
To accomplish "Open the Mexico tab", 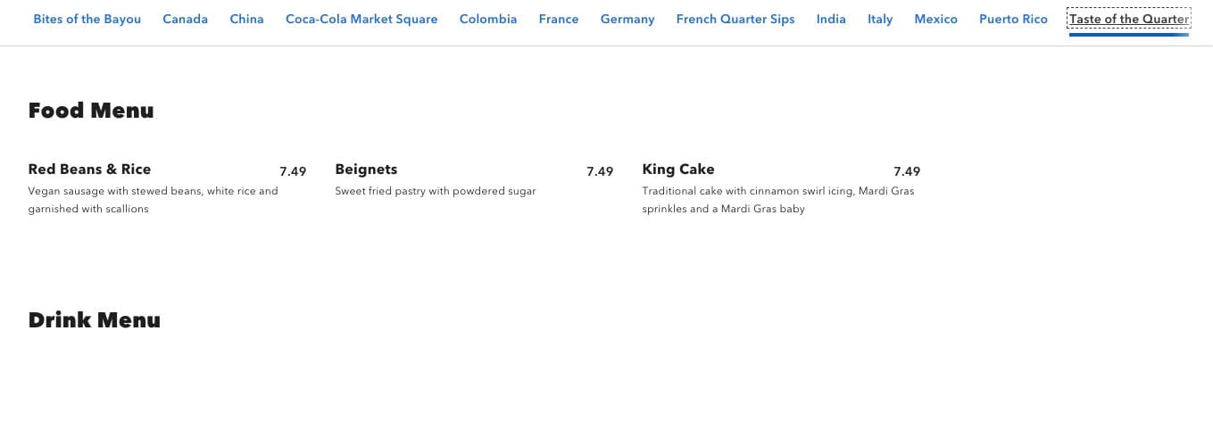I will [936, 19].
